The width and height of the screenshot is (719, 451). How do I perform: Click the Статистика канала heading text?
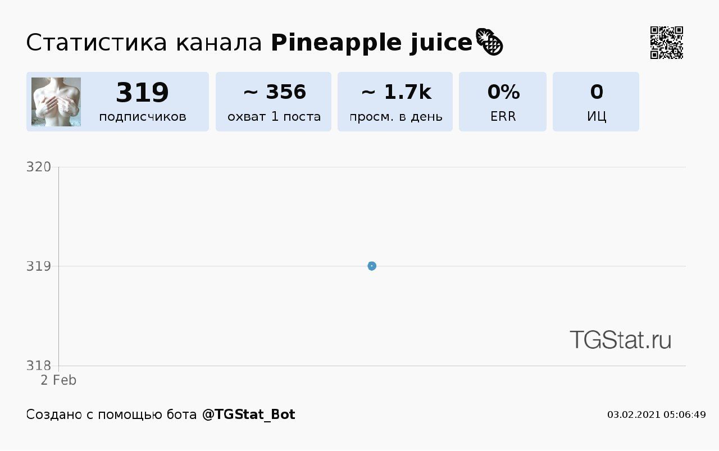(144, 43)
